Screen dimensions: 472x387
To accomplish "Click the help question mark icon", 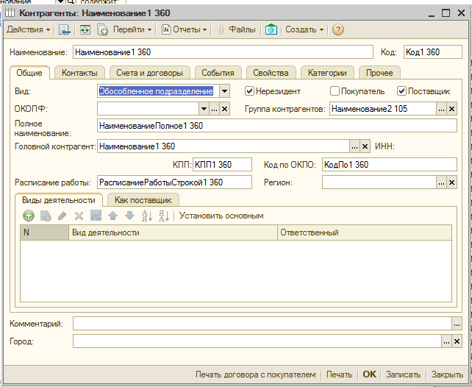I will point(338,29).
